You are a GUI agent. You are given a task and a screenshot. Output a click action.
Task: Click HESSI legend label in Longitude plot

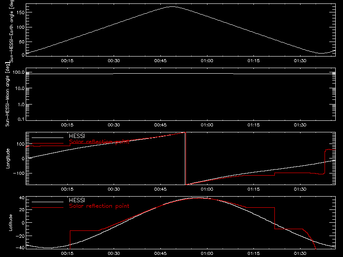77,136
